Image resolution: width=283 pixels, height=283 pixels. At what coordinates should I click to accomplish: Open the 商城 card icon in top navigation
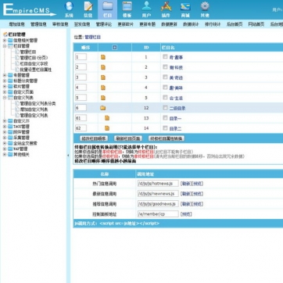(185, 6)
